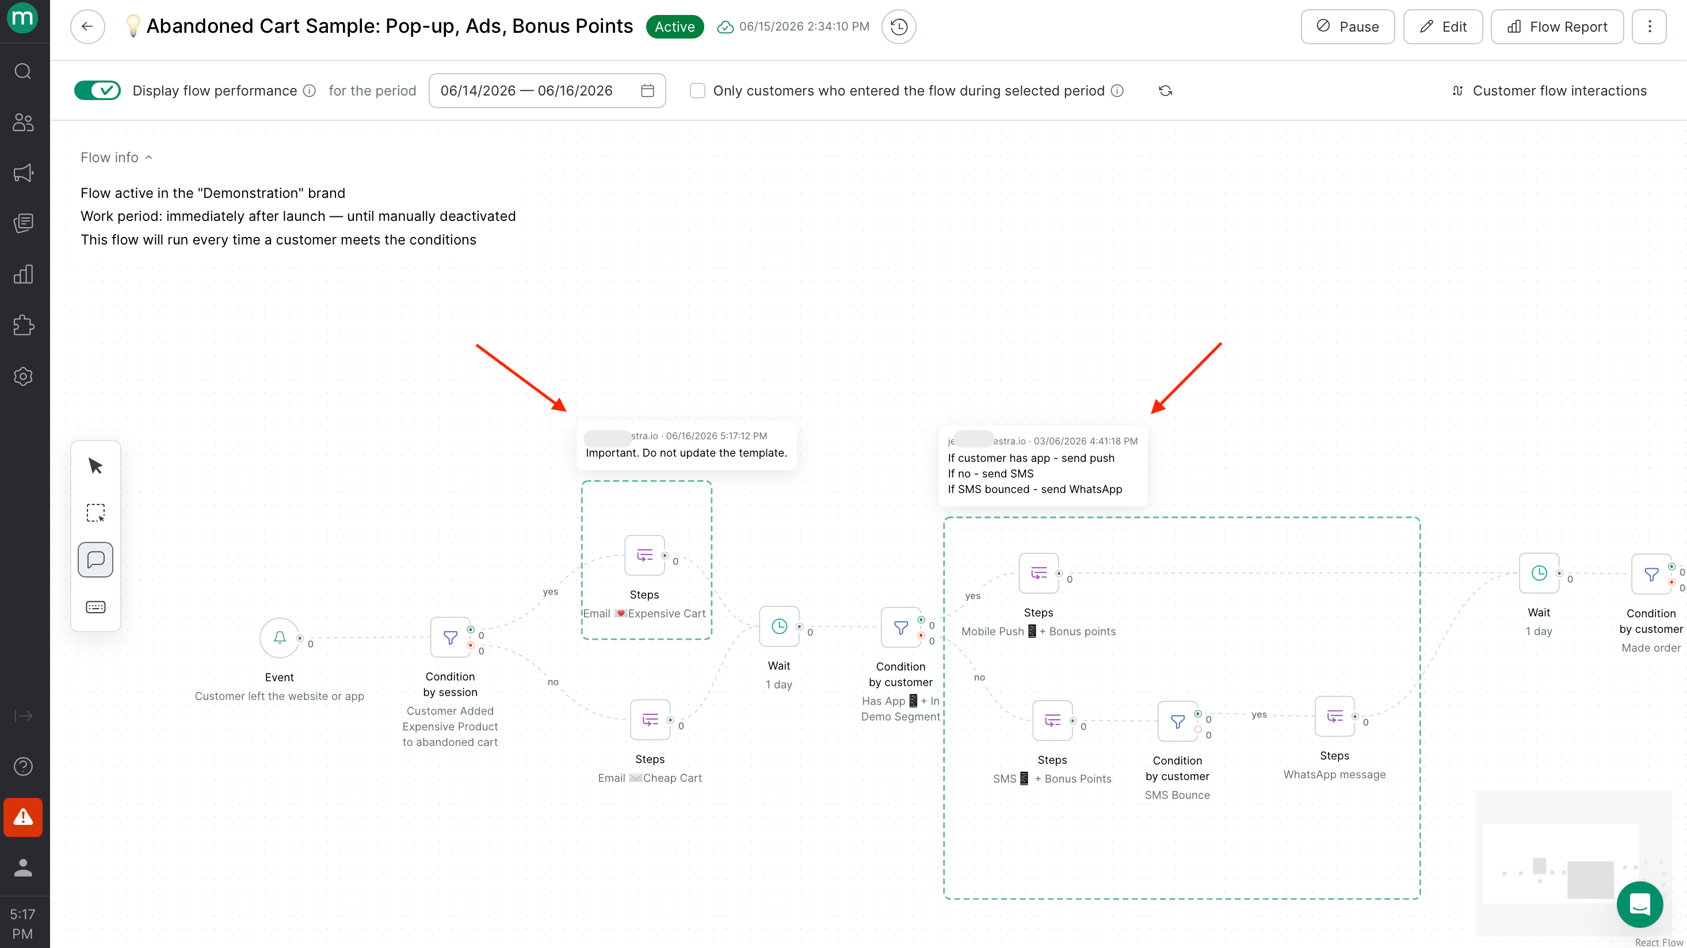The image size is (1687, 948).
Task: Click the SMS Bonus Points steps node
Action: point(1052,721)
